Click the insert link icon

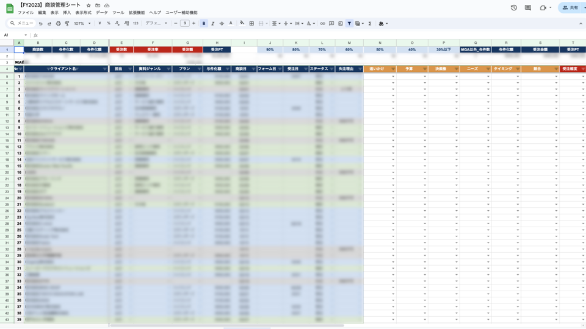tap(322, 24)
